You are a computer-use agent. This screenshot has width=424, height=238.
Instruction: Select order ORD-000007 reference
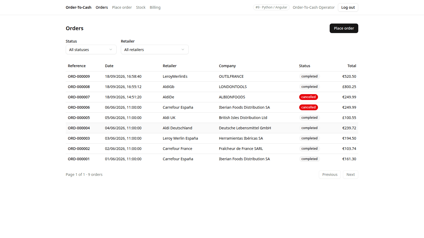(79, 97)
